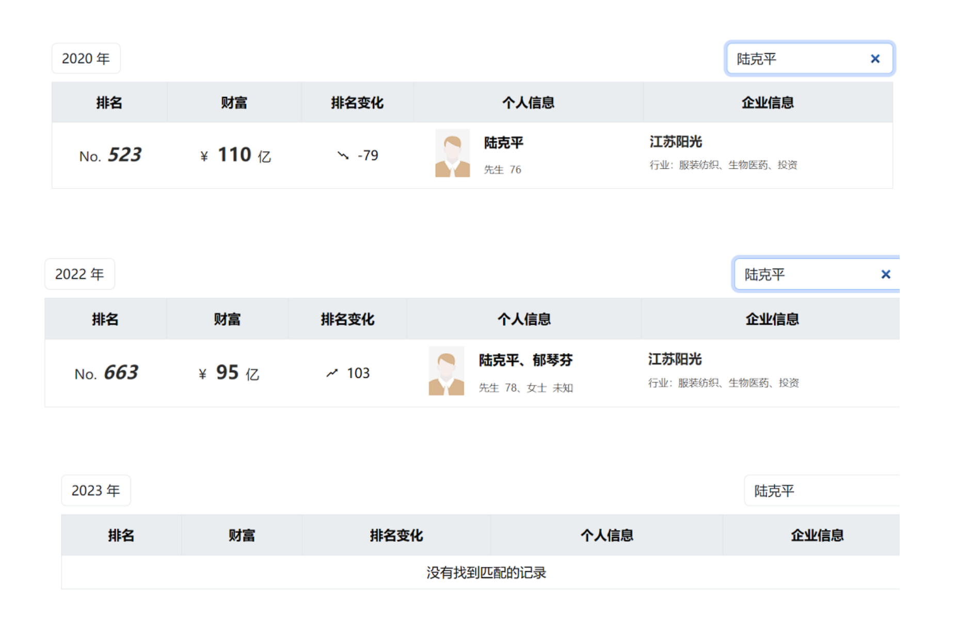Viewport: 958px width, 617px height.
Task: Sort 2020 table by 财富 header
Action: pos(234,103)
